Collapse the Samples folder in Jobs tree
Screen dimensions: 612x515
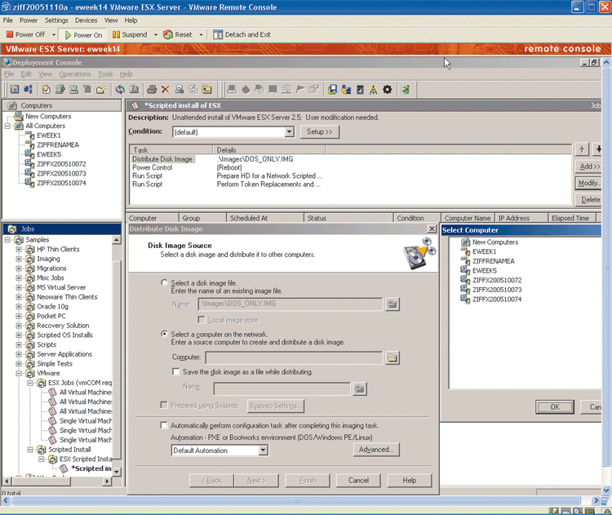click(7, 239)
